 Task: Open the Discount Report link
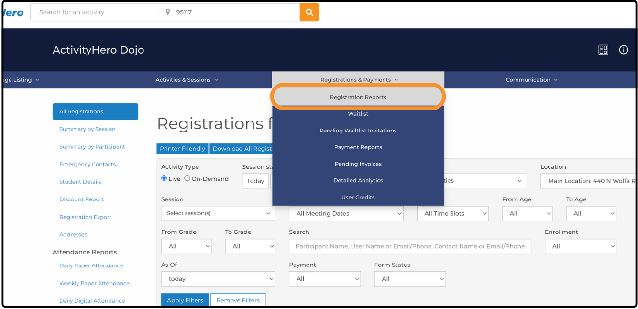coord(81,199)
